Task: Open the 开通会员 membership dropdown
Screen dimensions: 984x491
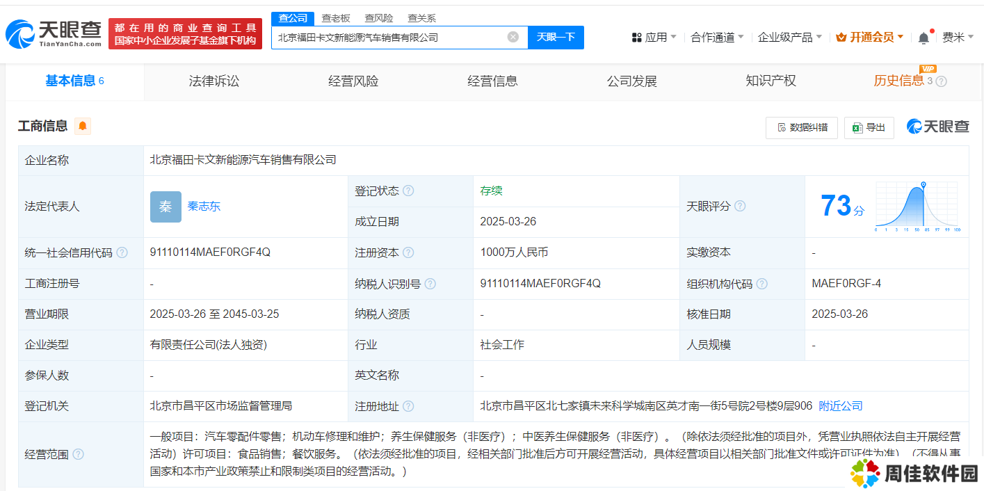Action: 869,38
